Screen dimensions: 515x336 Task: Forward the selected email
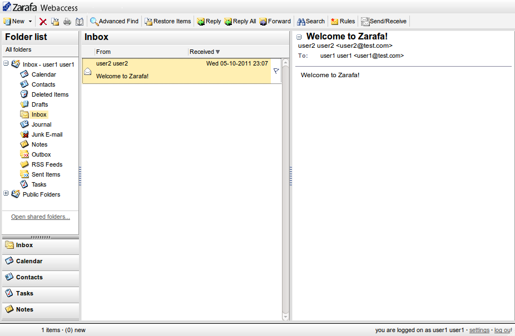(x=275, y=21)
